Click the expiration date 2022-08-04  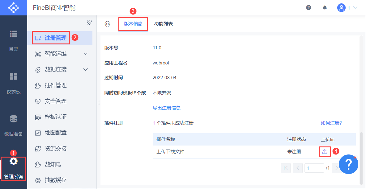(164, 78)
